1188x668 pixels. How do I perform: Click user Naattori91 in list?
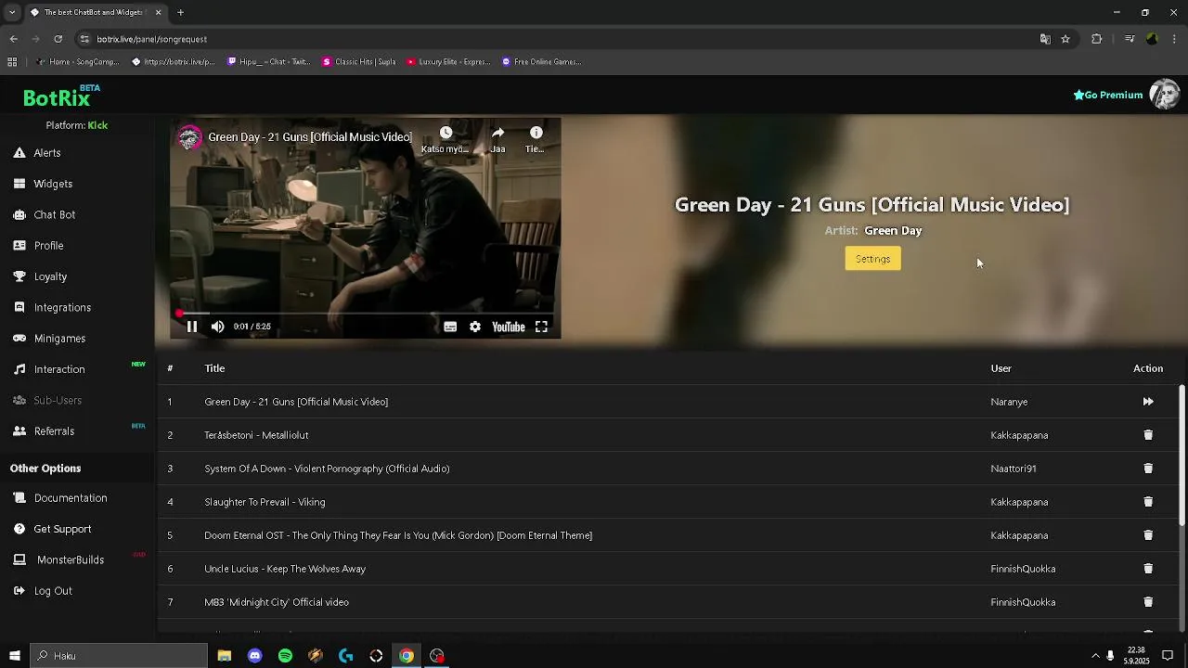(1014, 469)
